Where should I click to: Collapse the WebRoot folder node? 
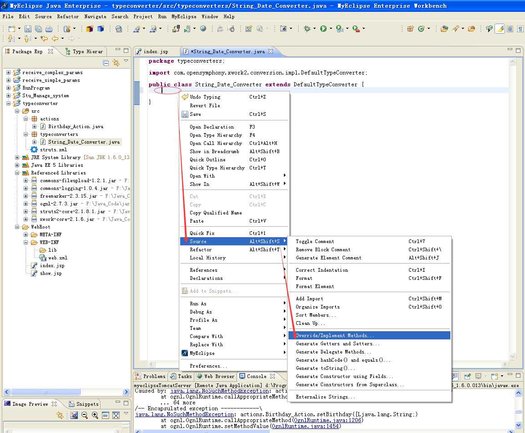[17, 227]
